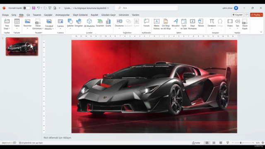The width and height of the screenshot is (265, 149).
Task: Expand the Yeni Slayt dropdown arrow
Action: [10, 29]
